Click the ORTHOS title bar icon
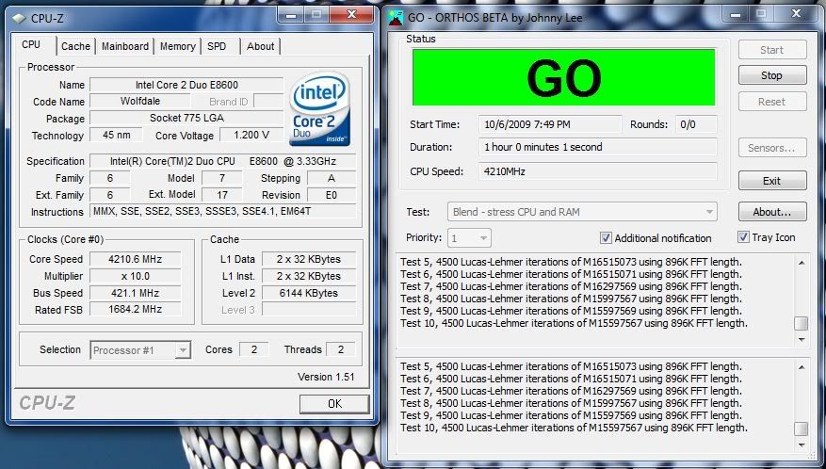Screen dimensions: 826x469 click(x=395, y=17)
